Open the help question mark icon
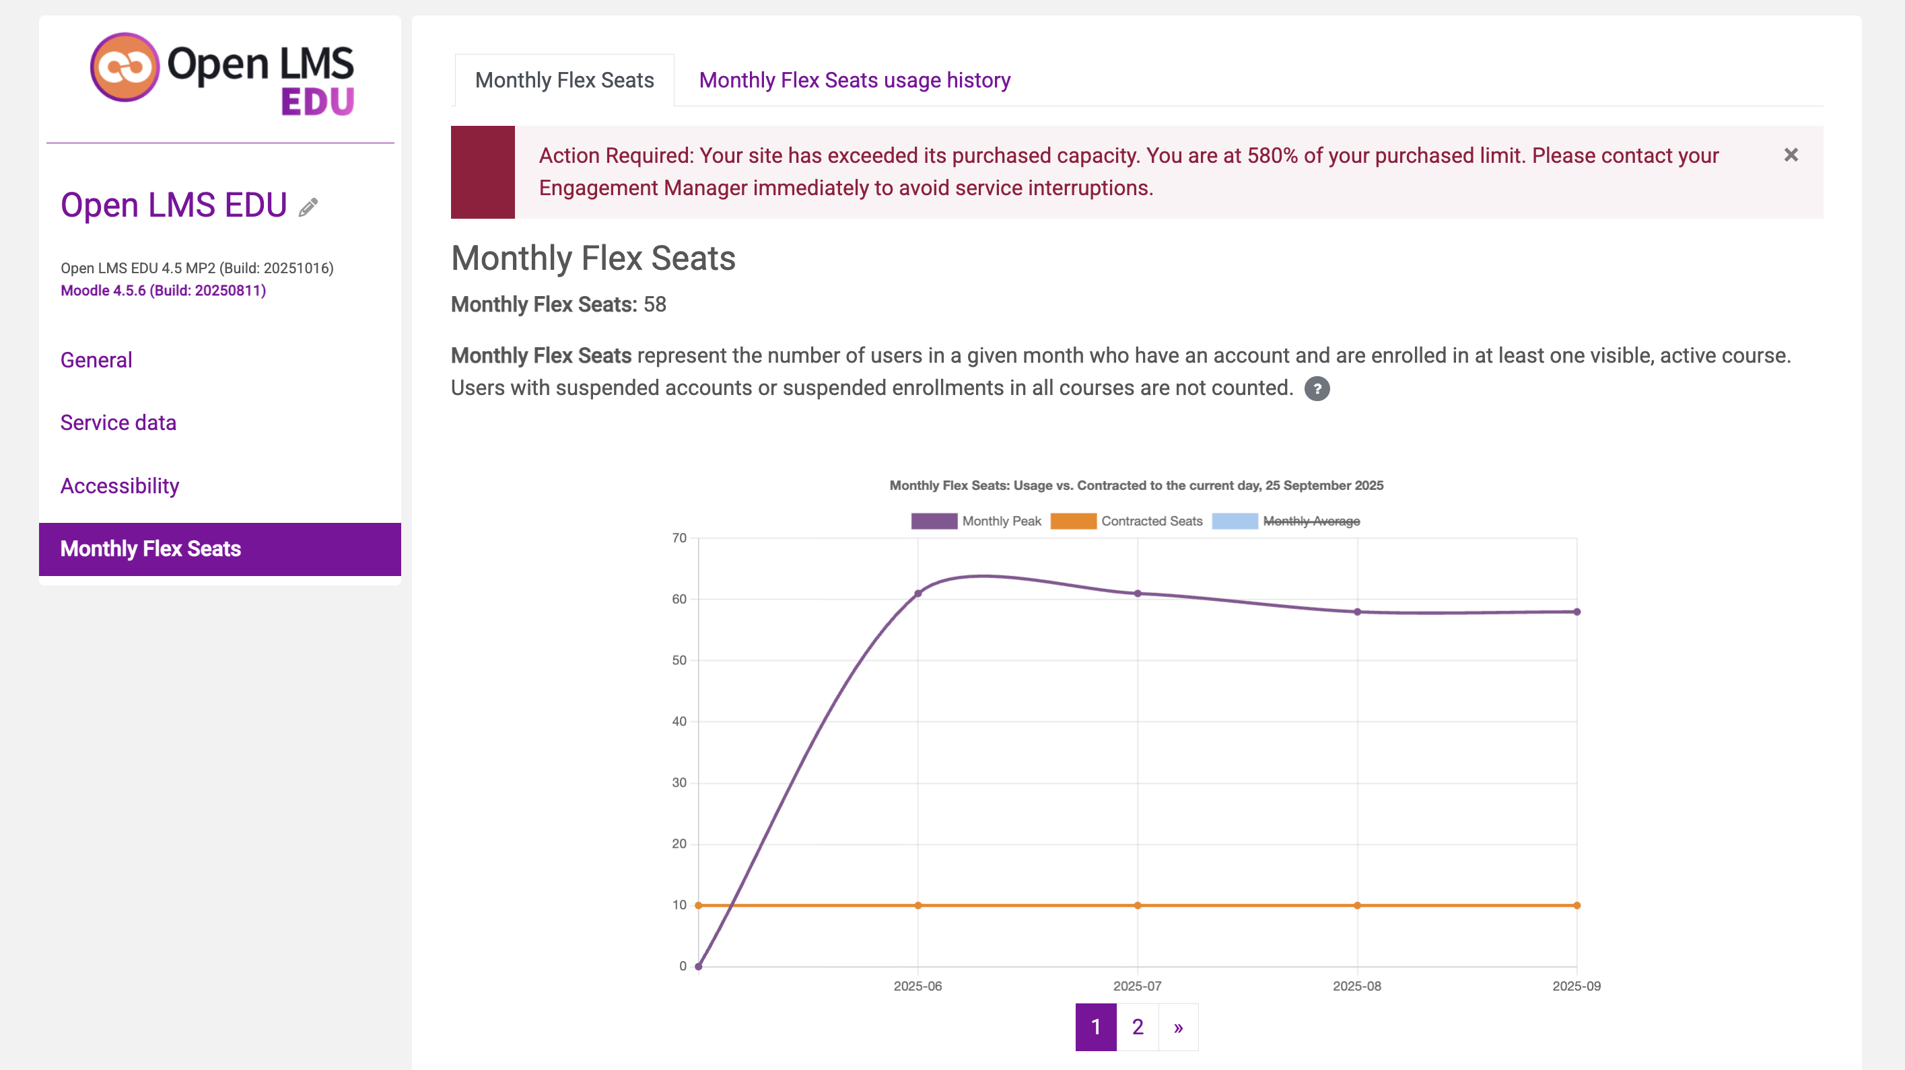This screenshot has width=1905, height=1070. pyautogui.click(x=1317, y=388)
